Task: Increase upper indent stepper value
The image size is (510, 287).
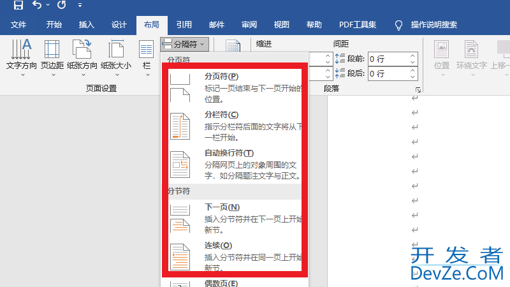Action: click(328, 56)
